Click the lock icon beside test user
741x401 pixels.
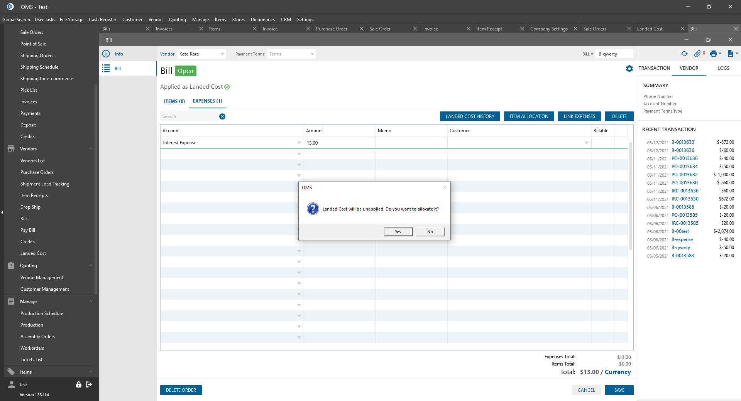pos(79,384)
